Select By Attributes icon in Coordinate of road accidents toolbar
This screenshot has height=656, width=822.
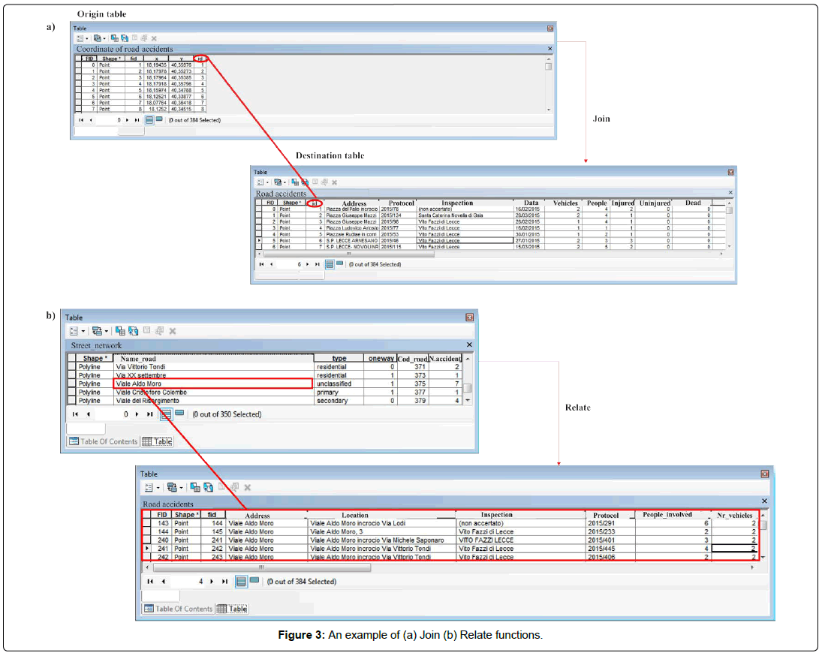point(115,38)
